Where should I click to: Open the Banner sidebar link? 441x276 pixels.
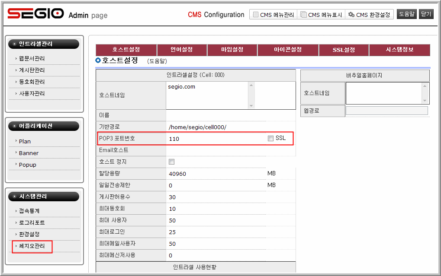(x=29, y=153)
